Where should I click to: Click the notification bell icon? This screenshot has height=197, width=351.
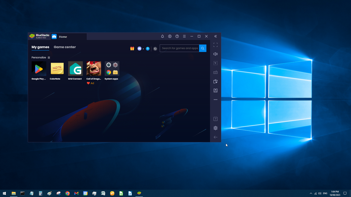162,36
